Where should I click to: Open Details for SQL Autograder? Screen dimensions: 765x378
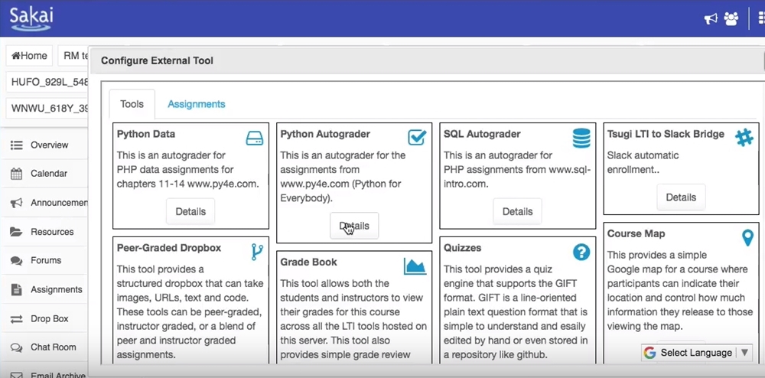518,211
